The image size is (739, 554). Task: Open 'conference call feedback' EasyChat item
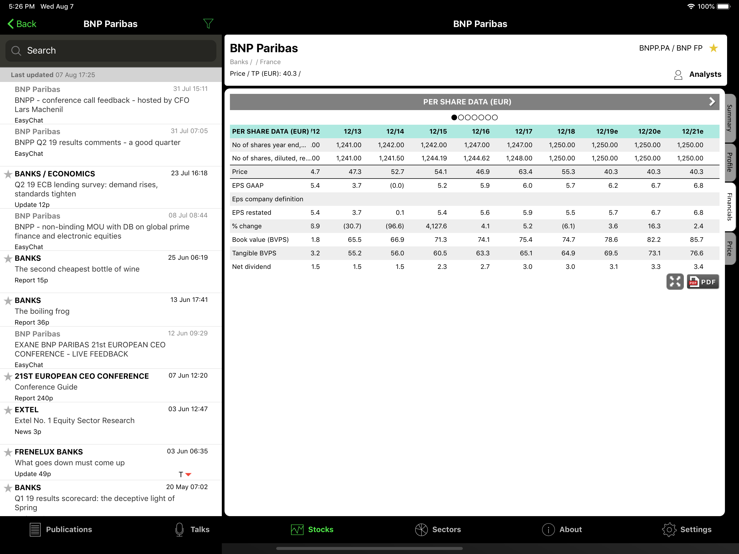coord(111,103)
